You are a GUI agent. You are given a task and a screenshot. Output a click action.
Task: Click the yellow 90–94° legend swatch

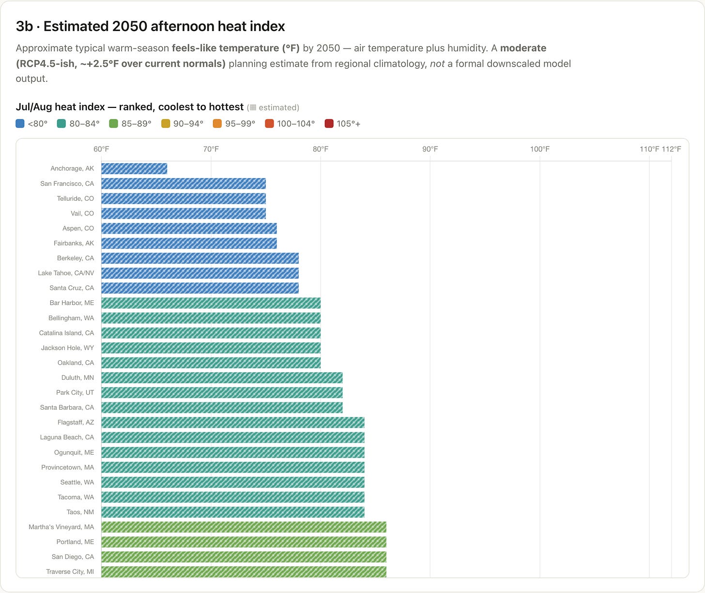coord(166,124)
